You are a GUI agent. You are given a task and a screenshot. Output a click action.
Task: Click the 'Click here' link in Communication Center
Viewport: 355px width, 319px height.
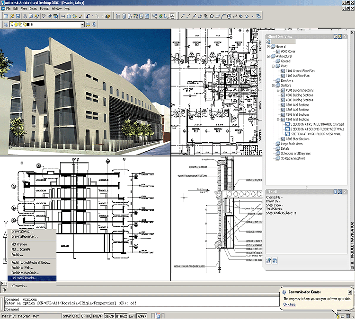pyautogui.click(x=290, y=304)
